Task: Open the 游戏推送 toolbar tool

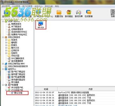Action: [69, 13]
